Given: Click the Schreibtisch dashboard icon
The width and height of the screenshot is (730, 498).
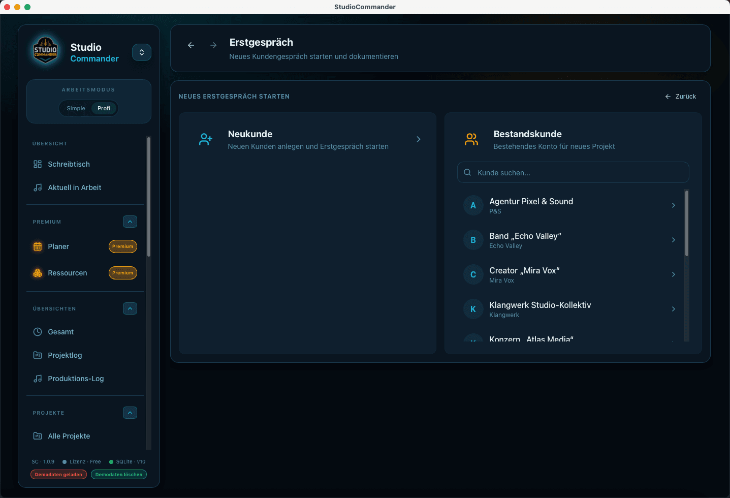Looking at the screenshot, I should tap(38, 164).
